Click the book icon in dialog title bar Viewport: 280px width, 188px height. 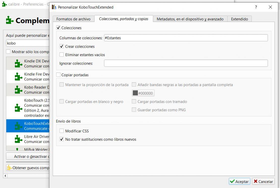[54, 7]
